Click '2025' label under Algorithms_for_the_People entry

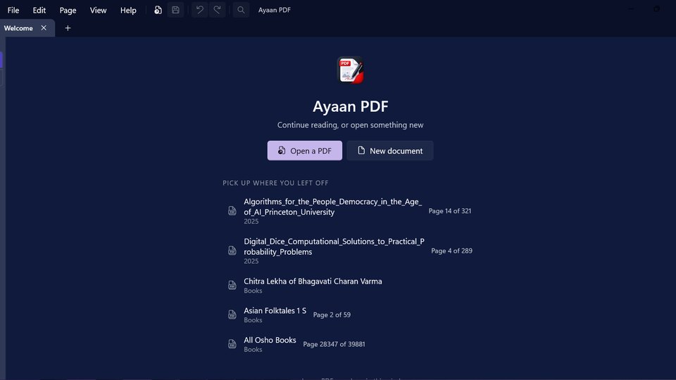click(x=251, y=222)
